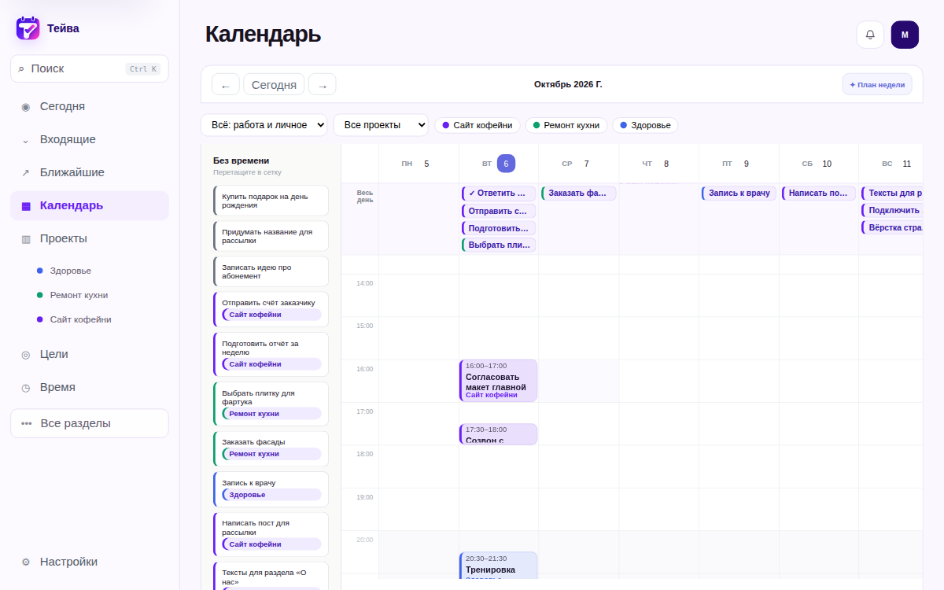Click the План недели button
Screen dimensions: 944x590
[x=877, y=85]
